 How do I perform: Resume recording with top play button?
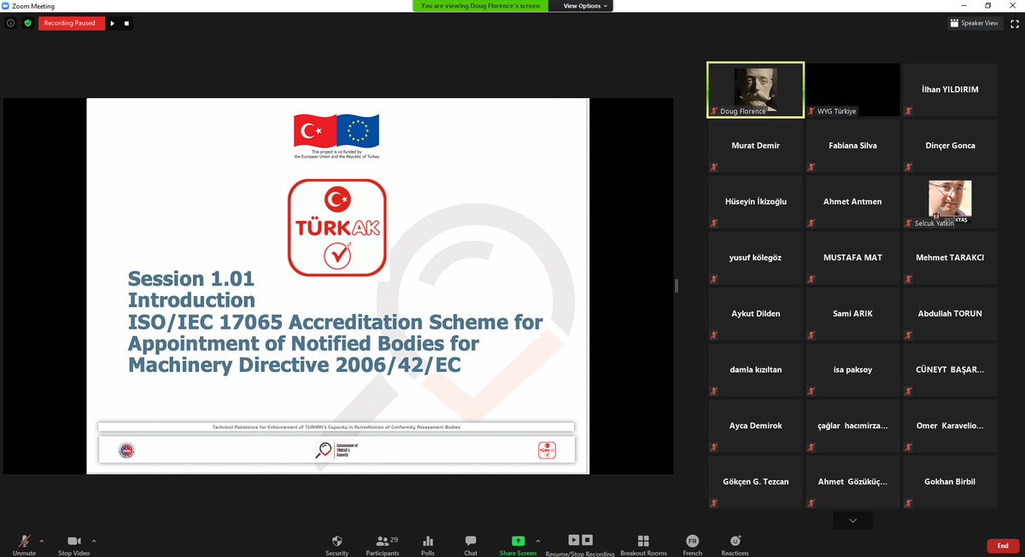(x=112, y=23)
